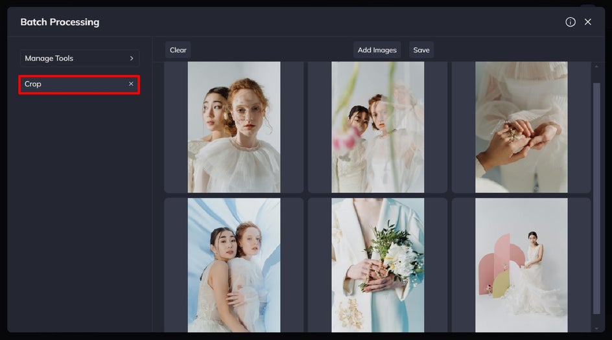
Task: Expand Manage Tools with the chevron arrow
Action: click(132, 58)
